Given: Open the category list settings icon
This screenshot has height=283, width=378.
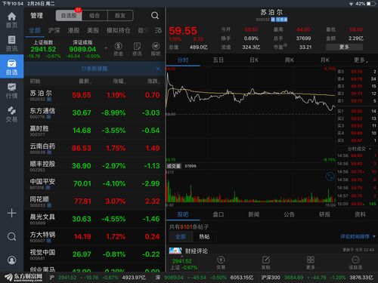Looking at the screenshot, I should click(x=158, y=30).
